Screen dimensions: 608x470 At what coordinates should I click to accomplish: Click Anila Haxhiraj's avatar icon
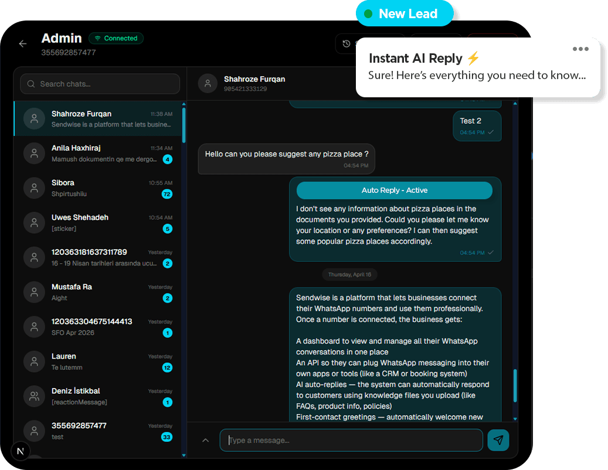point(34,154)
